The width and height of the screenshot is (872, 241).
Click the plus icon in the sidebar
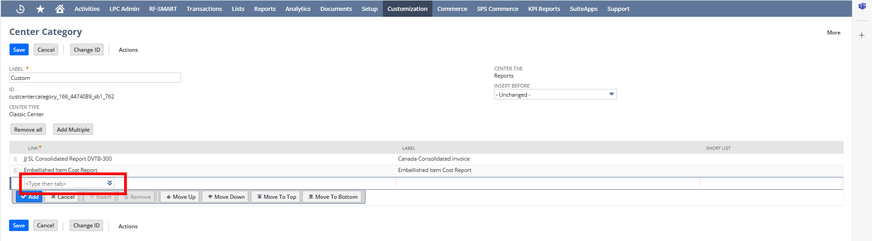point(862,35)
